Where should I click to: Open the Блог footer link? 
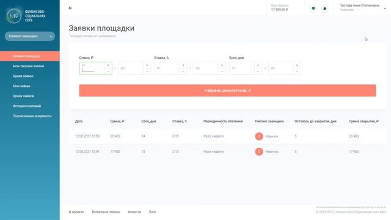153,212
